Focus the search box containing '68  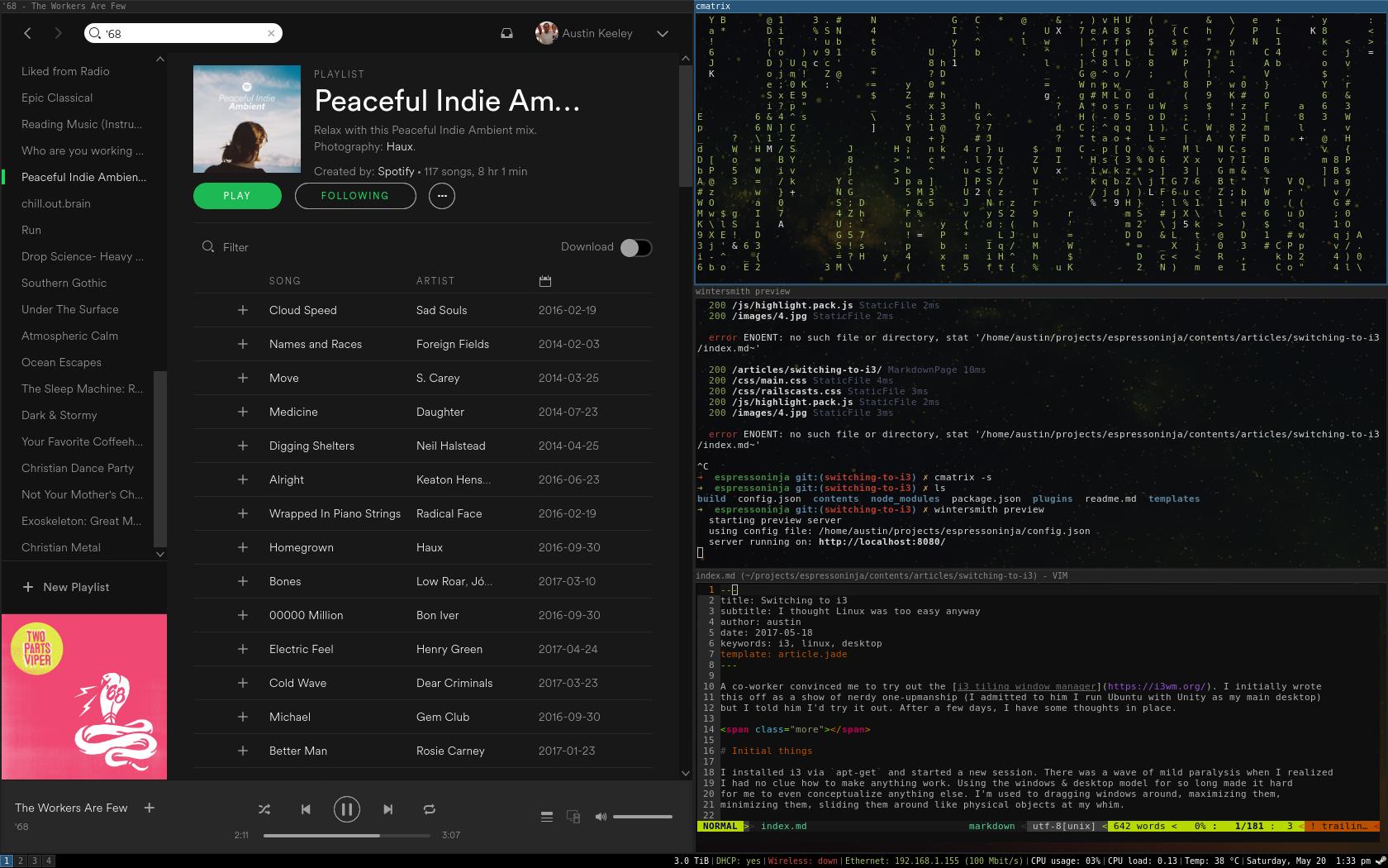coord(183,33)
